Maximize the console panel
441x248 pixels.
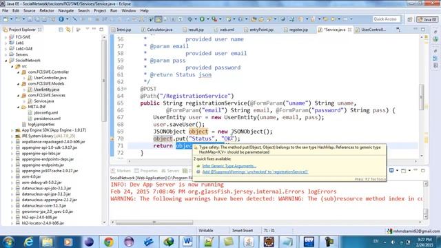point(422,170)
